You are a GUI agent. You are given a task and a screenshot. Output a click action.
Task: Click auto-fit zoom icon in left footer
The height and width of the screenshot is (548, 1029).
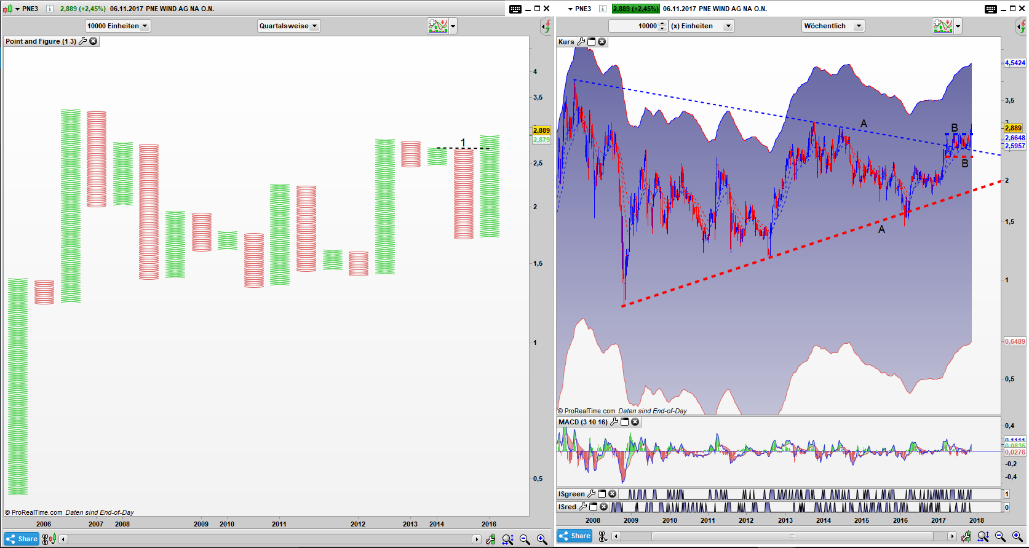click(507, 539)
